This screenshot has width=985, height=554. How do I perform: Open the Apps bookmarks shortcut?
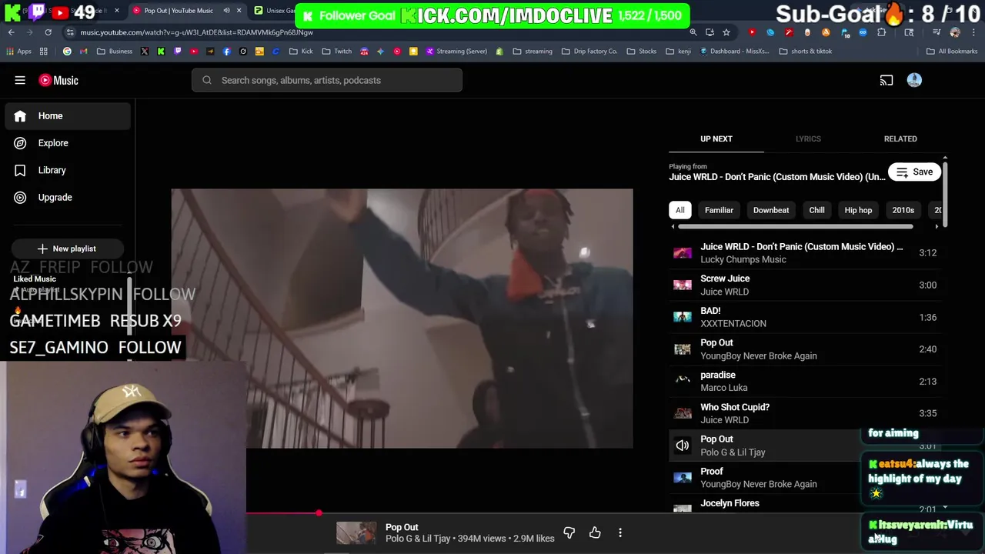[19, 52]
